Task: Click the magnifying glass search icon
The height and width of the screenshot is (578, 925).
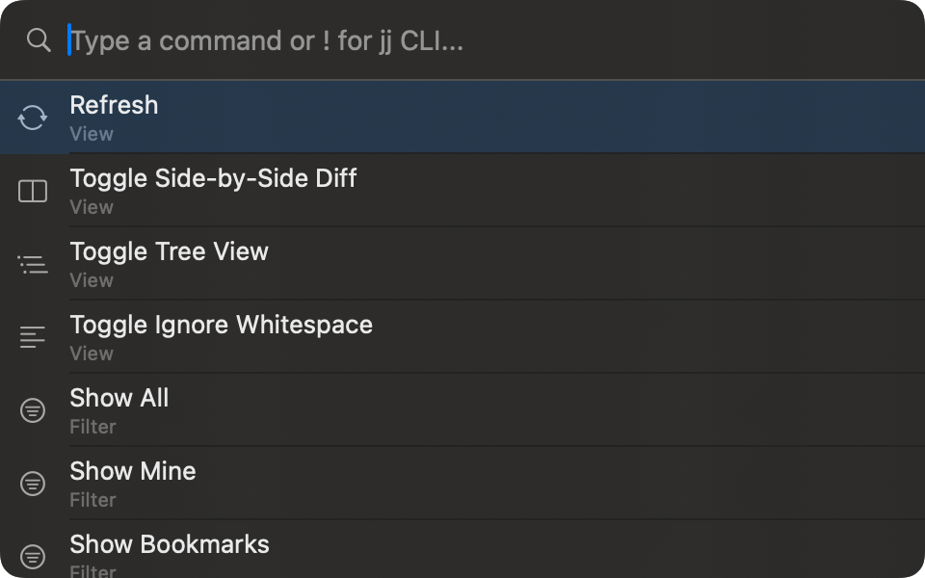Action: (x=39, y=40)
